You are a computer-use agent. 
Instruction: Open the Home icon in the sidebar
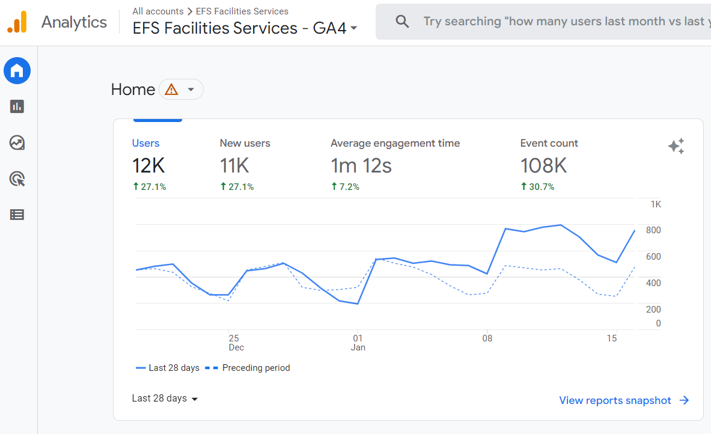tap(17, 71)
